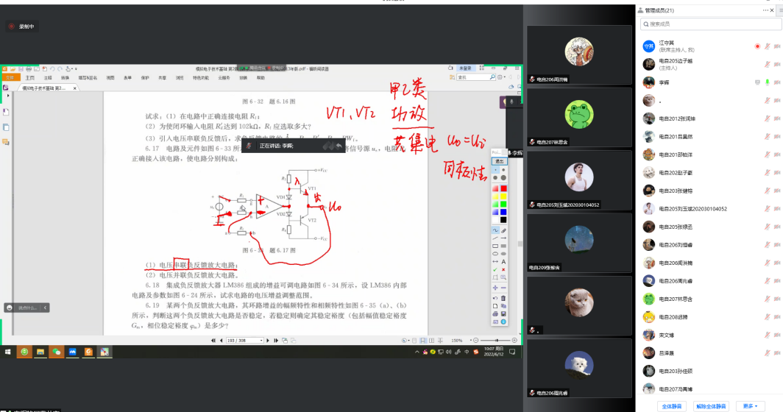This screenshot has height=412, width=783.
Task: Go to next page in PDF navigation bar
Action: point(268,341)
